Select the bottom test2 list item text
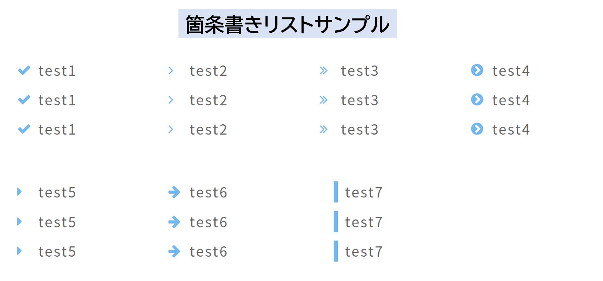Viewport: 603px width, 281px height. coord(208,130)
